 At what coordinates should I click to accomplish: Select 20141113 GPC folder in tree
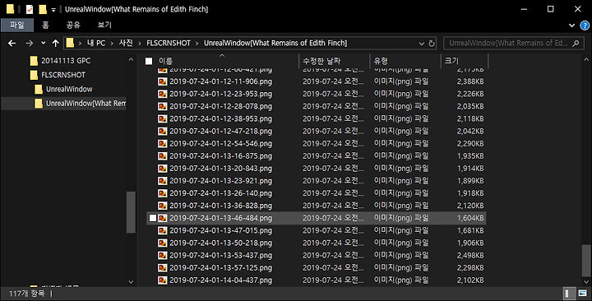point(66,60)
